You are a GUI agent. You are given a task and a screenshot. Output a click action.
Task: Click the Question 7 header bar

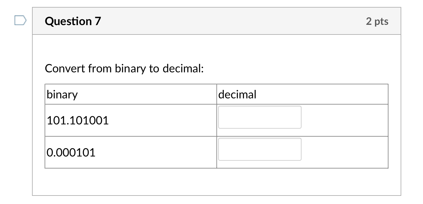(x=216, y=21)
